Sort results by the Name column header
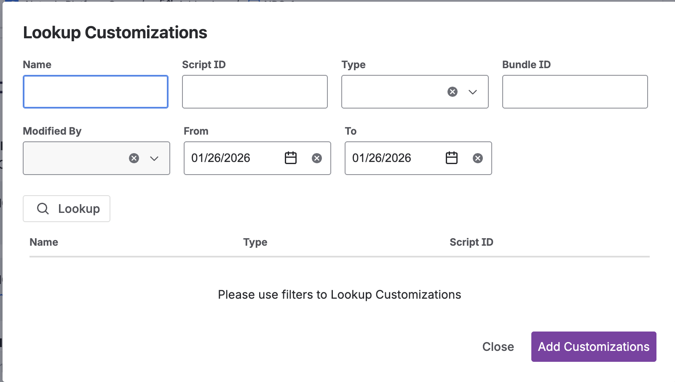The width and height of the screenshot is (675, 382). 43,242
